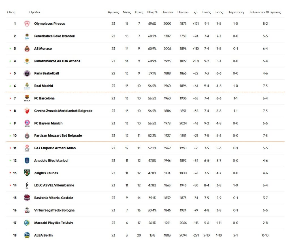Click the FC Barcelona logo
The width and height of the screenshot is (290, 240).
click(x=27, y=98)
